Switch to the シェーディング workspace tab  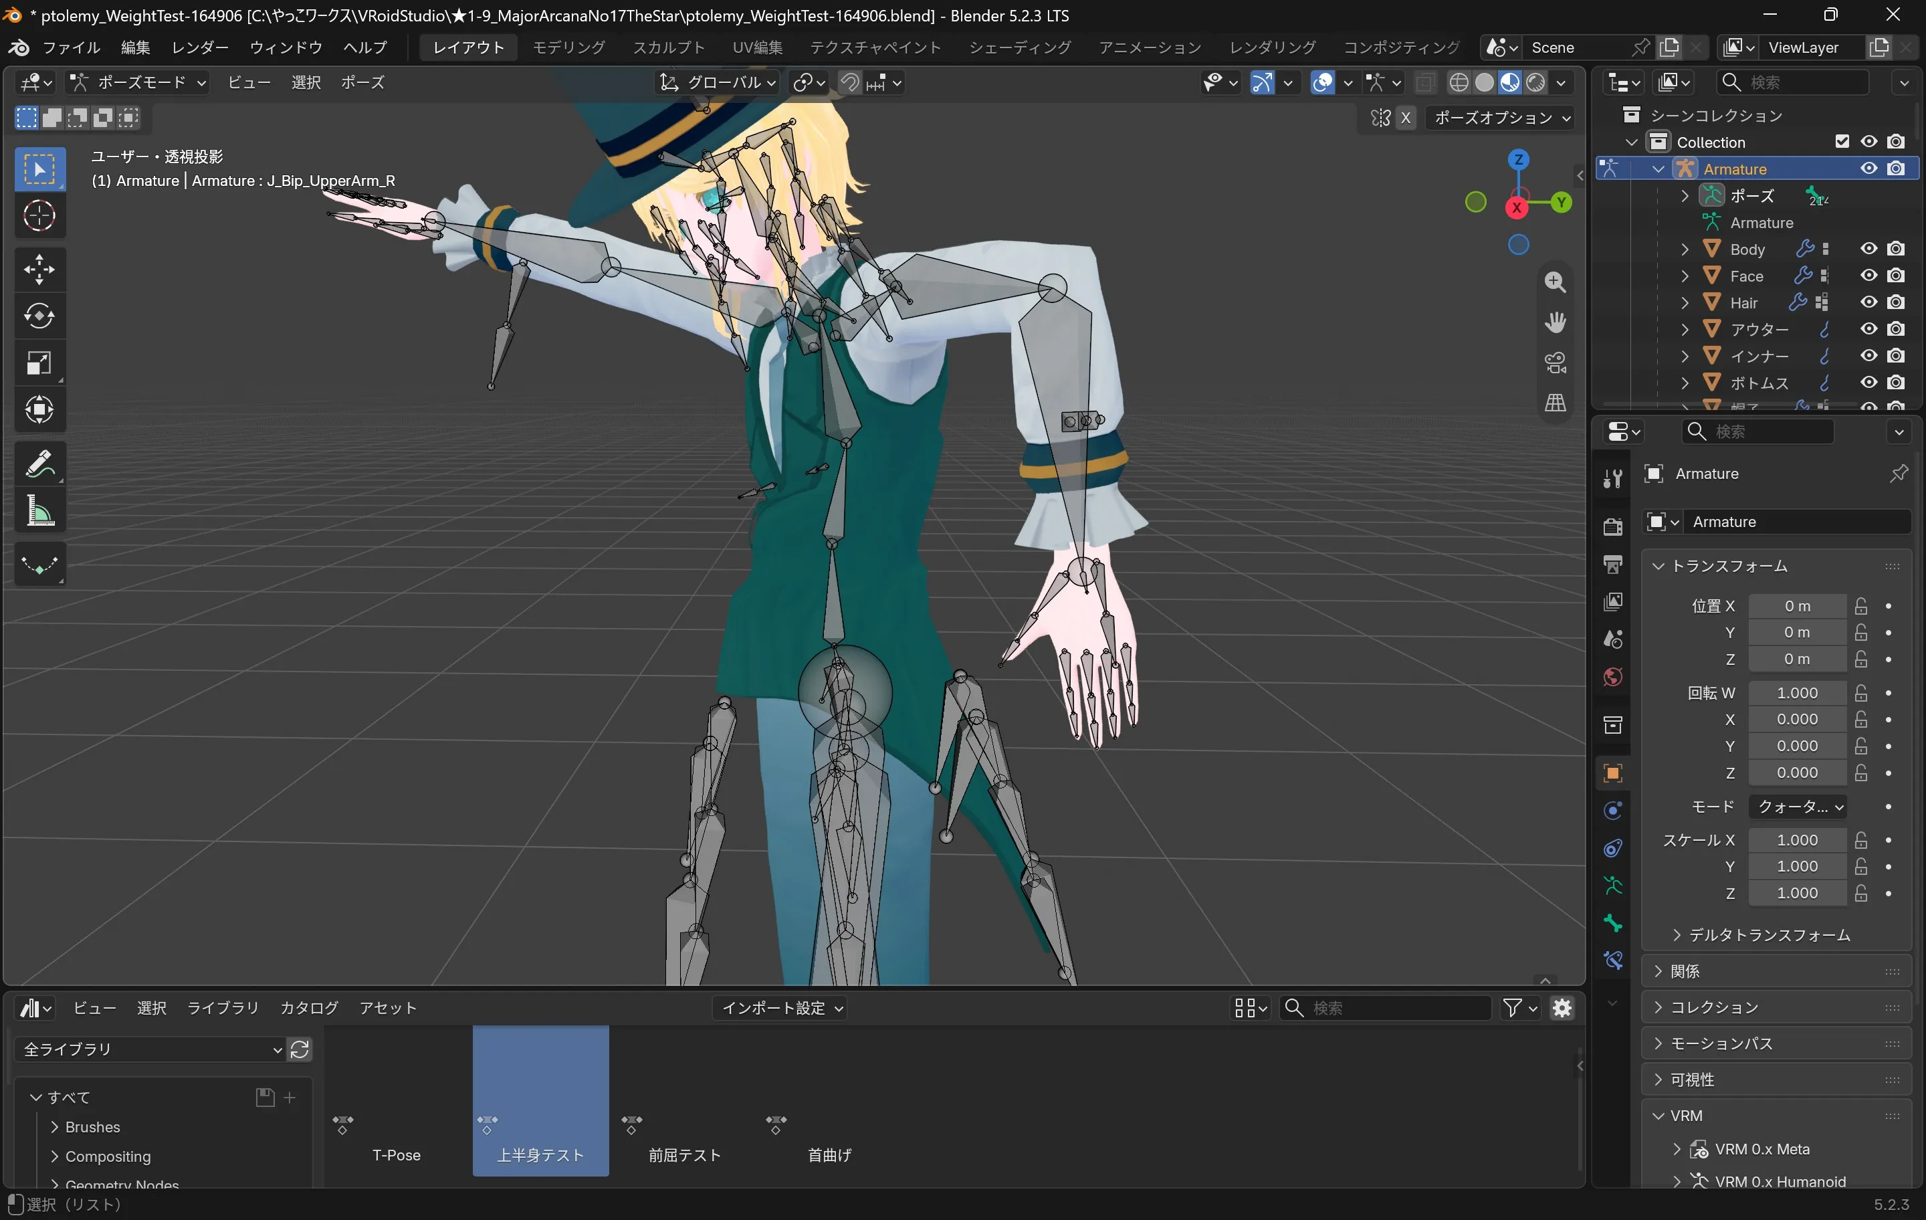pyautogui.click(x=1020, y=47)
